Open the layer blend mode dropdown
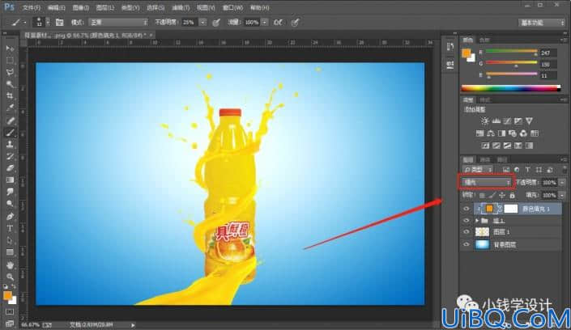The width and height of the screenshot is (571, 330). click(487, 182)
